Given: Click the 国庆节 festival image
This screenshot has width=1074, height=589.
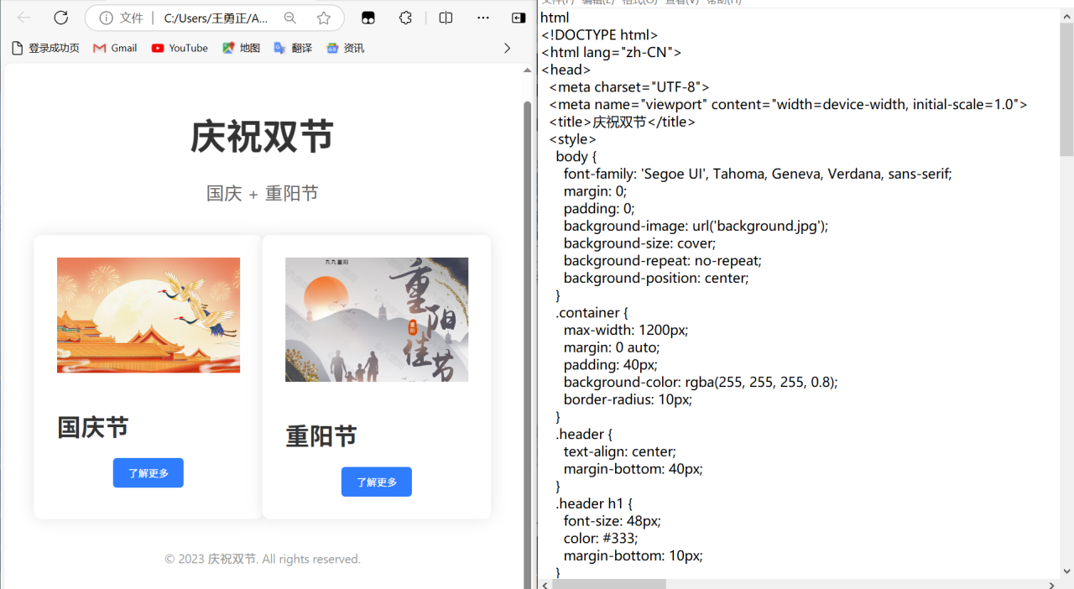Looking at the screenshot, I should click(x=149, y=315).
